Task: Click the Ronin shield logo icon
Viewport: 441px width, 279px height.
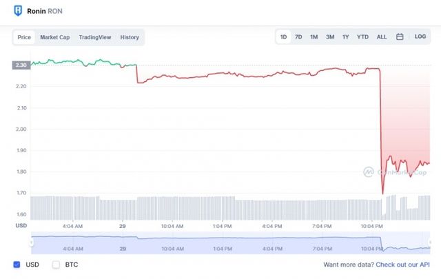Action: click(18, 11)
